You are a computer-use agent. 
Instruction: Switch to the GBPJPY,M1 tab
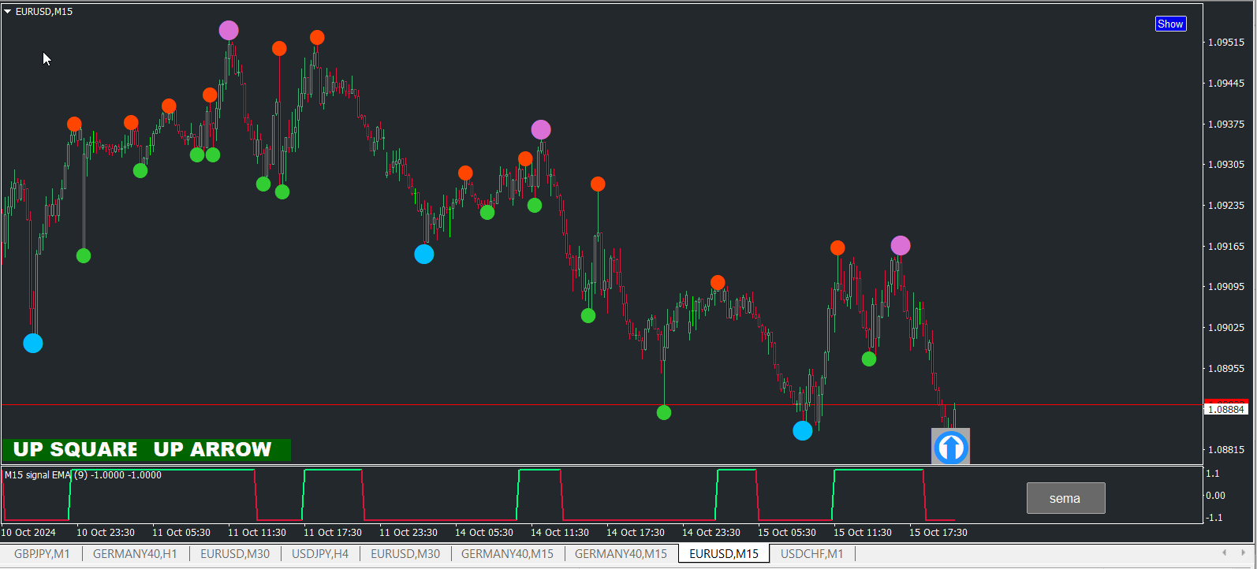tap(42, 554)
